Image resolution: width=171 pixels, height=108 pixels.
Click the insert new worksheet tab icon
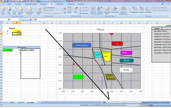(x=38, y=102)
